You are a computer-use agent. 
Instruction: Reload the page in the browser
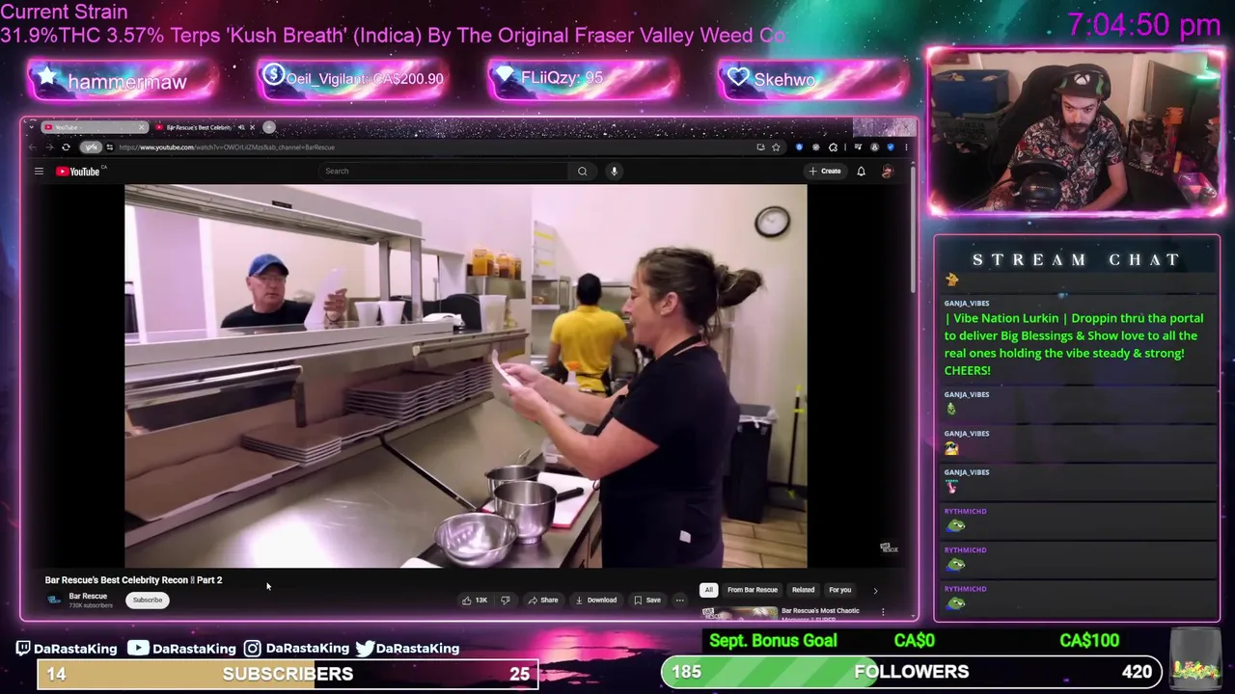[x=66, y=147]
